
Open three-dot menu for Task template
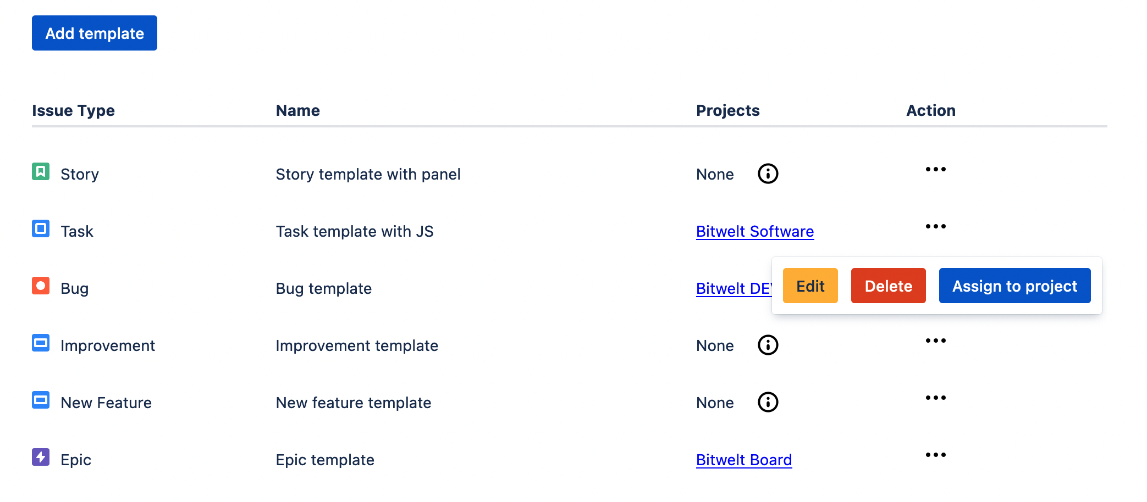click(935, 227)
